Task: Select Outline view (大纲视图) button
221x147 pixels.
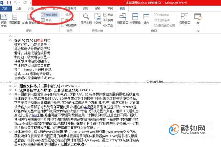Action: point(49,15)
